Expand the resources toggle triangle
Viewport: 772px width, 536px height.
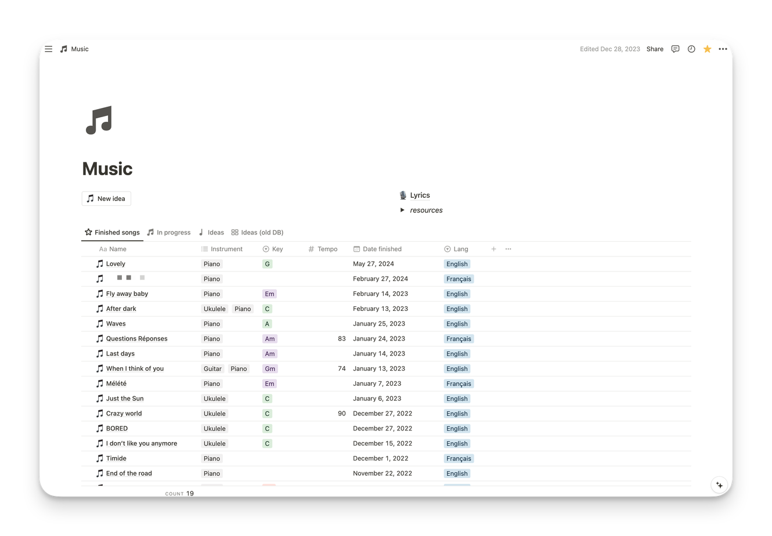pyautogui.click(x=402, y=210)
